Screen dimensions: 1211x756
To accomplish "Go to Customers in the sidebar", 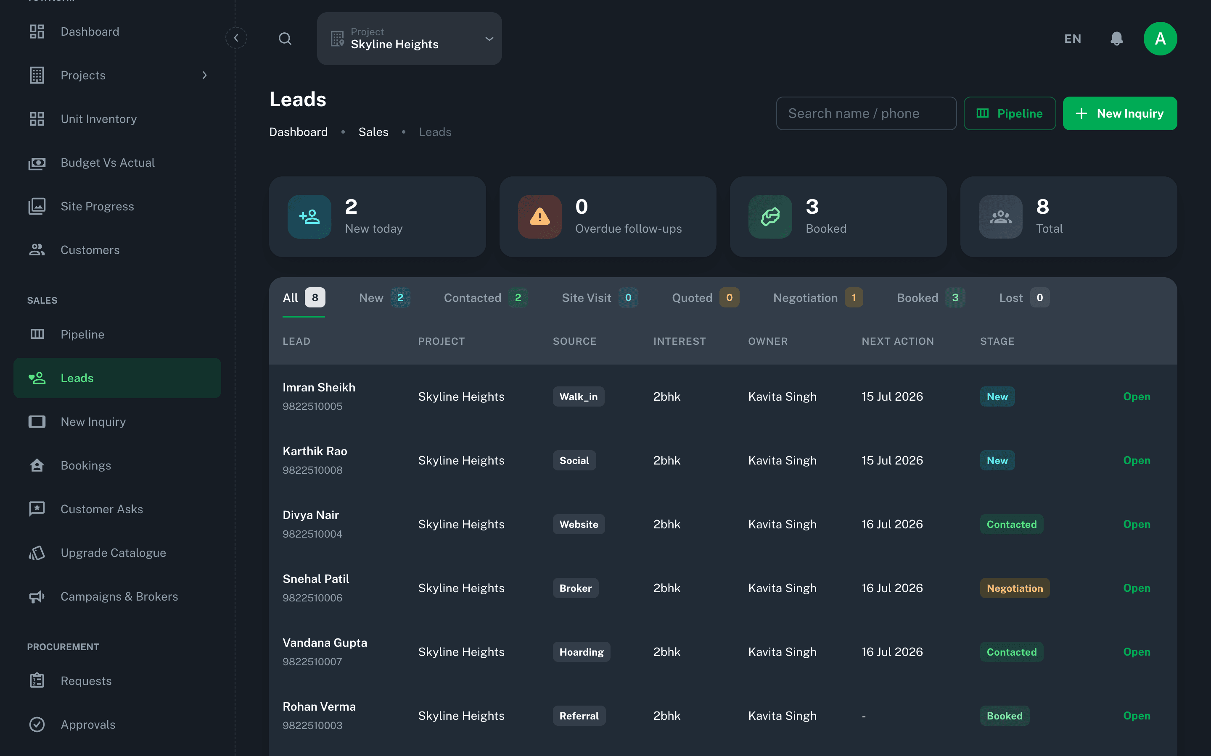I will coord(117,250).
